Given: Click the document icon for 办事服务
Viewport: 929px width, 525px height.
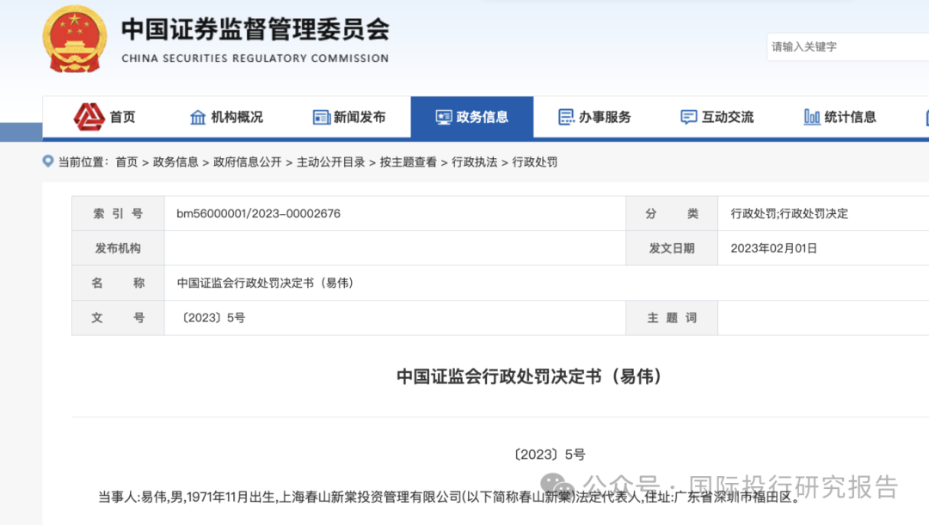Looking at the screenshot, I should (x=566, y=117).
